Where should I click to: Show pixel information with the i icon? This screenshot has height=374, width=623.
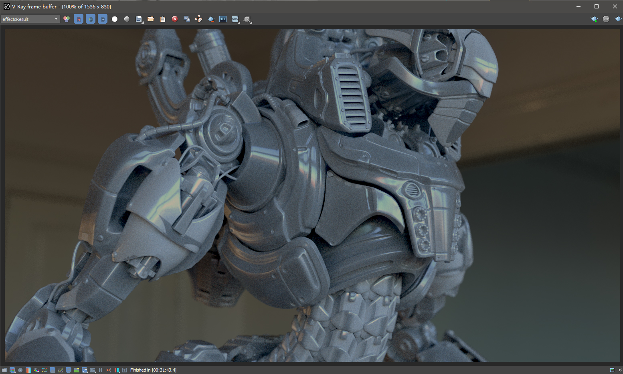point(20,370)
